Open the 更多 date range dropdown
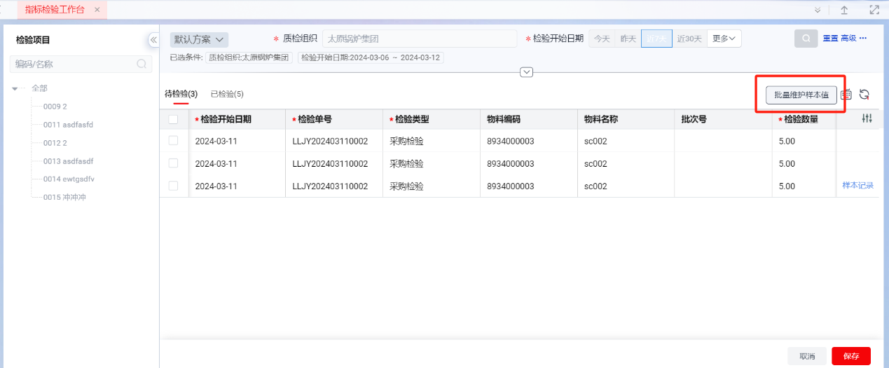The width and height of the screenshot is (889, 368). [x=724, y=39]
